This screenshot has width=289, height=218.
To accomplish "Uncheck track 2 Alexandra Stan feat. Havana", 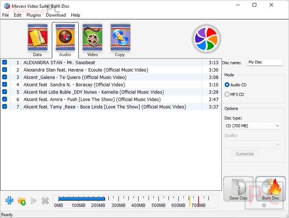I will [5, 70].
